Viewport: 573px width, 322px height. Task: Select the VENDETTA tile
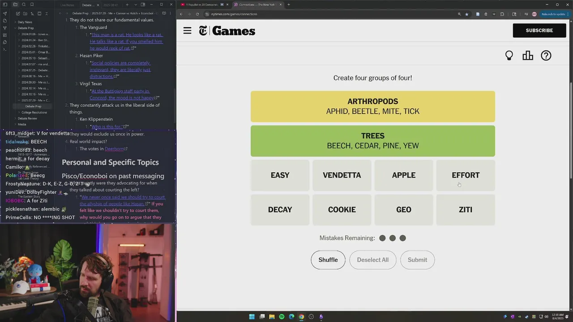tap(342, 175)
